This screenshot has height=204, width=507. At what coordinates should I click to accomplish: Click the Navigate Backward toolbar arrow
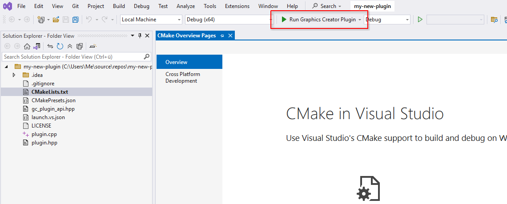pos(12,20)
